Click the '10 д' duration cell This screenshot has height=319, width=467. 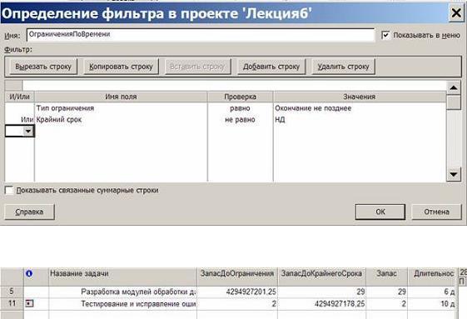(433, 304)
